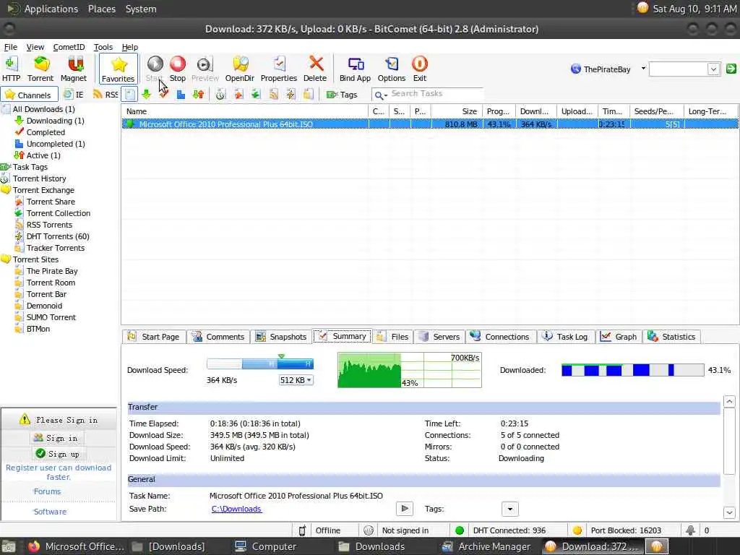Viewport: 740px width, 555px height.
Task: Open the Tags dropdown in General section
Action: tap(509, 509)
